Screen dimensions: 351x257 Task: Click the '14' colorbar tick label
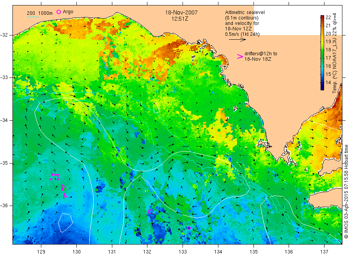[x=328, y=82]
